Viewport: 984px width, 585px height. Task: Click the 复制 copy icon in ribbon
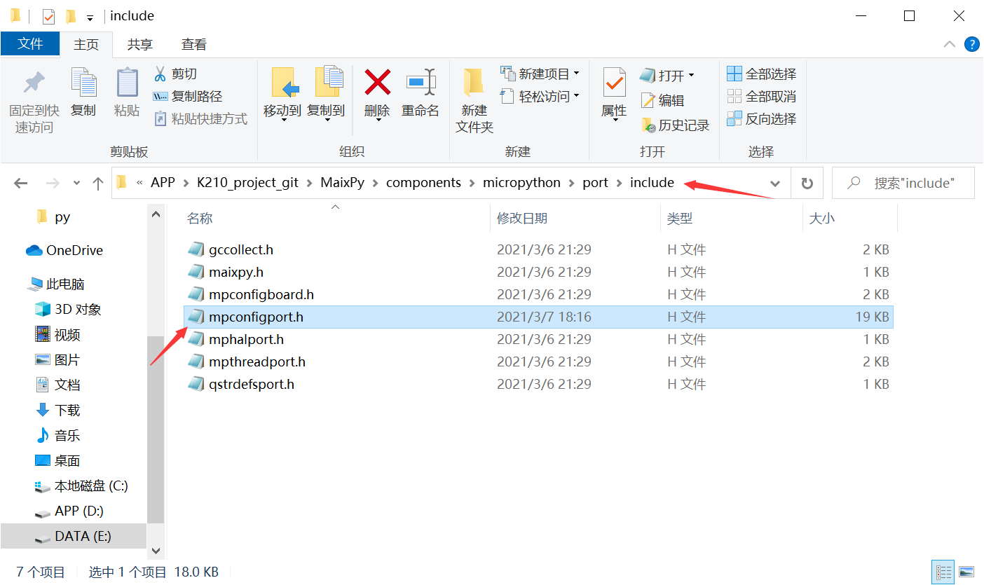[x=83, y=83]
